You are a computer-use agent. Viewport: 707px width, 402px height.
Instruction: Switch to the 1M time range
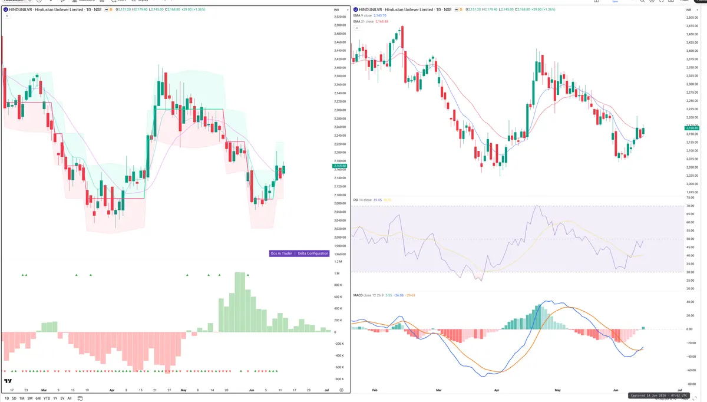coord(22,398)
